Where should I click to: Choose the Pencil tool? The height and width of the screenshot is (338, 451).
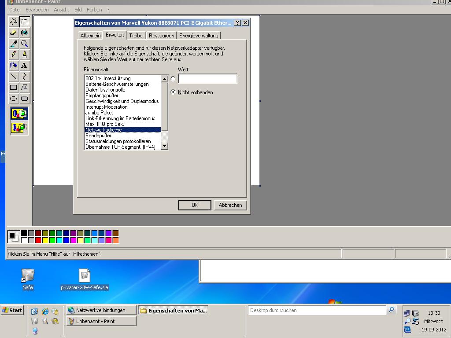(x=14, y=54)
